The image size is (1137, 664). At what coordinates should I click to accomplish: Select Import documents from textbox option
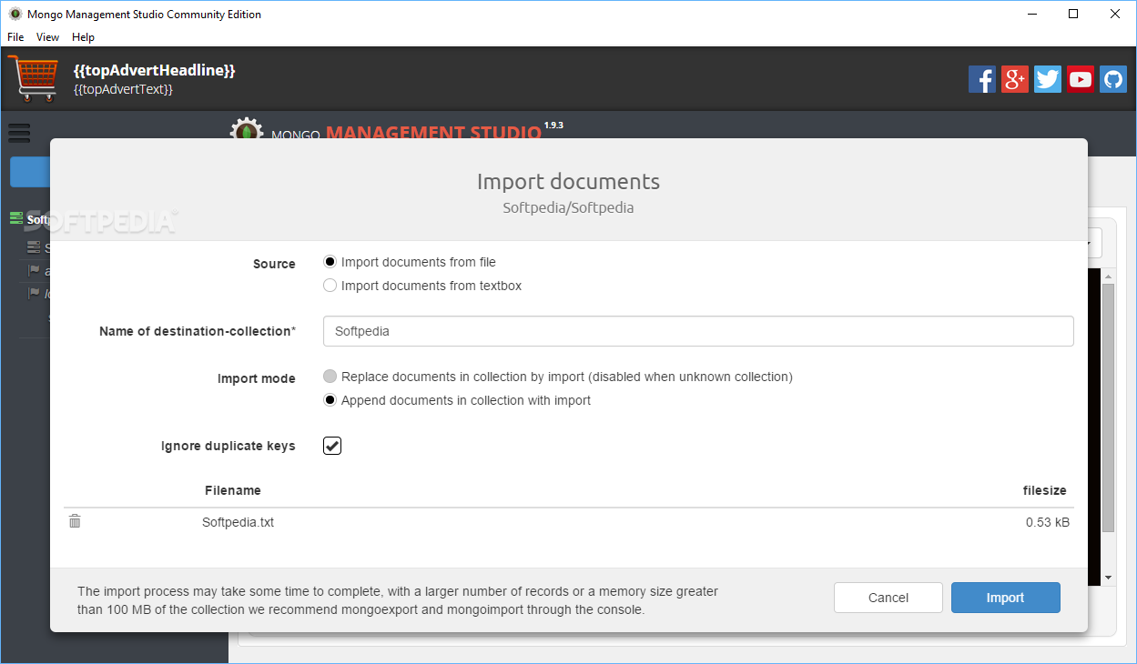click(x=330, y=286)
